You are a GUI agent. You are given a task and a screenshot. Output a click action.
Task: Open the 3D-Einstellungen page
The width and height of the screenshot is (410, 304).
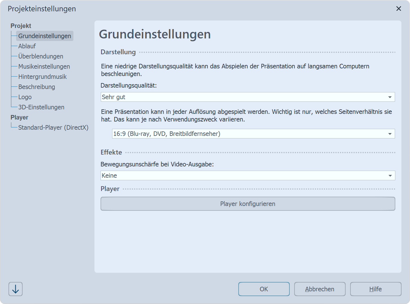click(41, 107)
